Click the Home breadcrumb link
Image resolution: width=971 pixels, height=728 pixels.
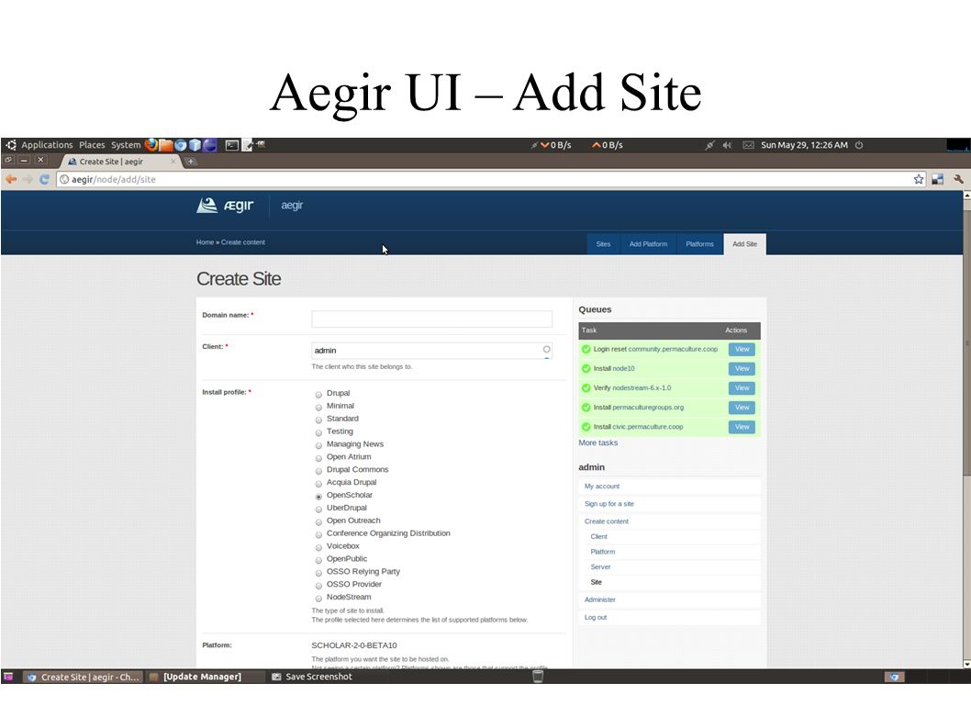point(205,242)
